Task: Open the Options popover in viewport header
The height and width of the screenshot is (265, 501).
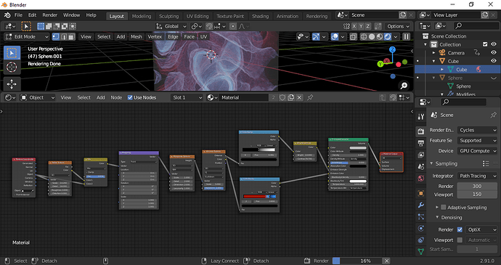Action: coord(398,26)
